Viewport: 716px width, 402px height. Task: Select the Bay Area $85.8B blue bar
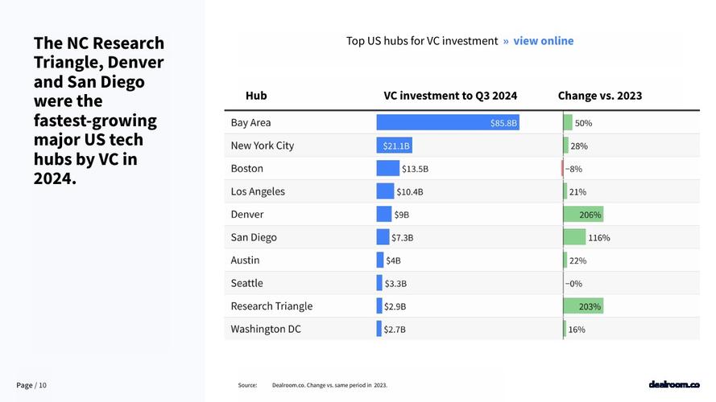(448, 122)
